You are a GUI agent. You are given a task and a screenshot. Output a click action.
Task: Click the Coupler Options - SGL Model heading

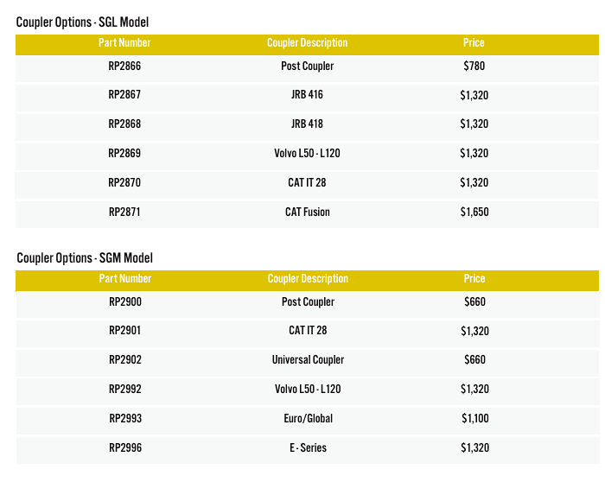[77, 22]
